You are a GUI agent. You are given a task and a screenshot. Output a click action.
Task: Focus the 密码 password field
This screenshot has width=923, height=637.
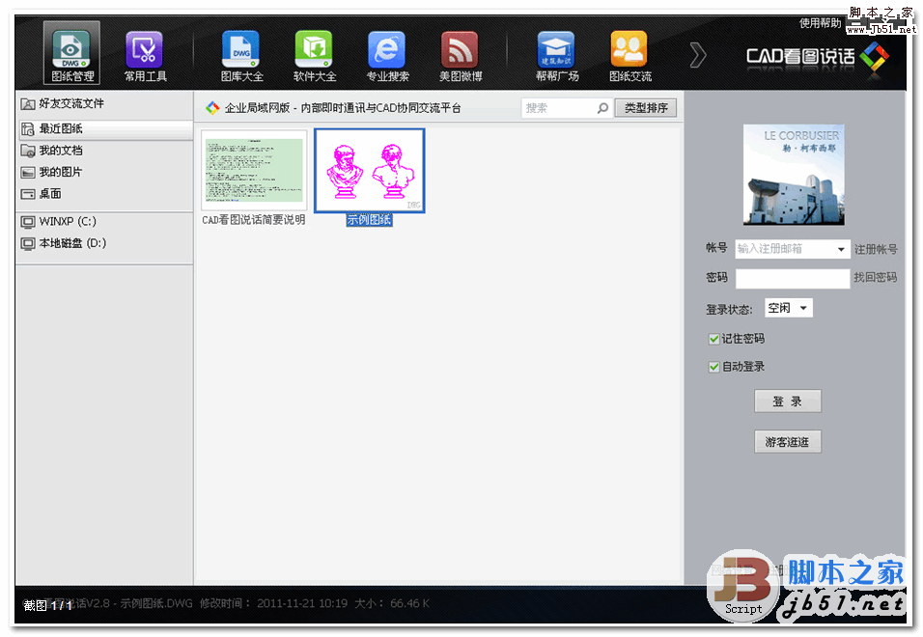(793, 278)
